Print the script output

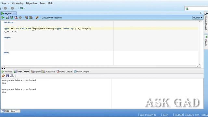pyautogui.click(x=12, y=76)
